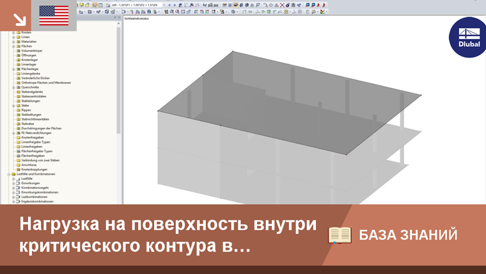Viewport: 486px width, 274px height.
Task: Select Lastfälle in the tree
Action: pyautogui.click(x=27, y=179)
